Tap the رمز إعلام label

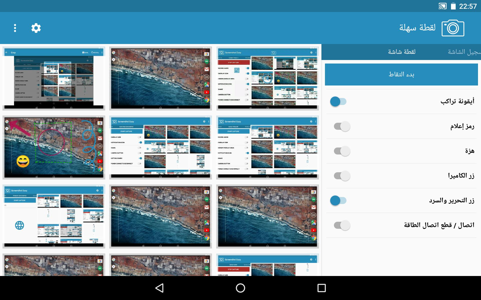point(462,126)
